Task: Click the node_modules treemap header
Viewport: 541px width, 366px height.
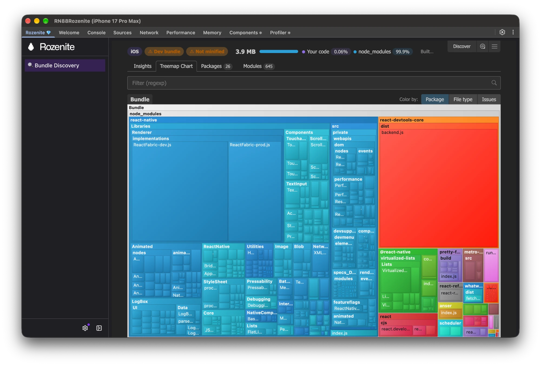Action: click(x=314, y=114)
